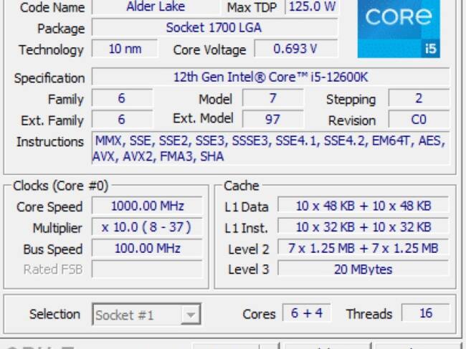Click the Code Name field Alder Lake
466x349 pixels.
pyautogui.click(x=156, y=7)
